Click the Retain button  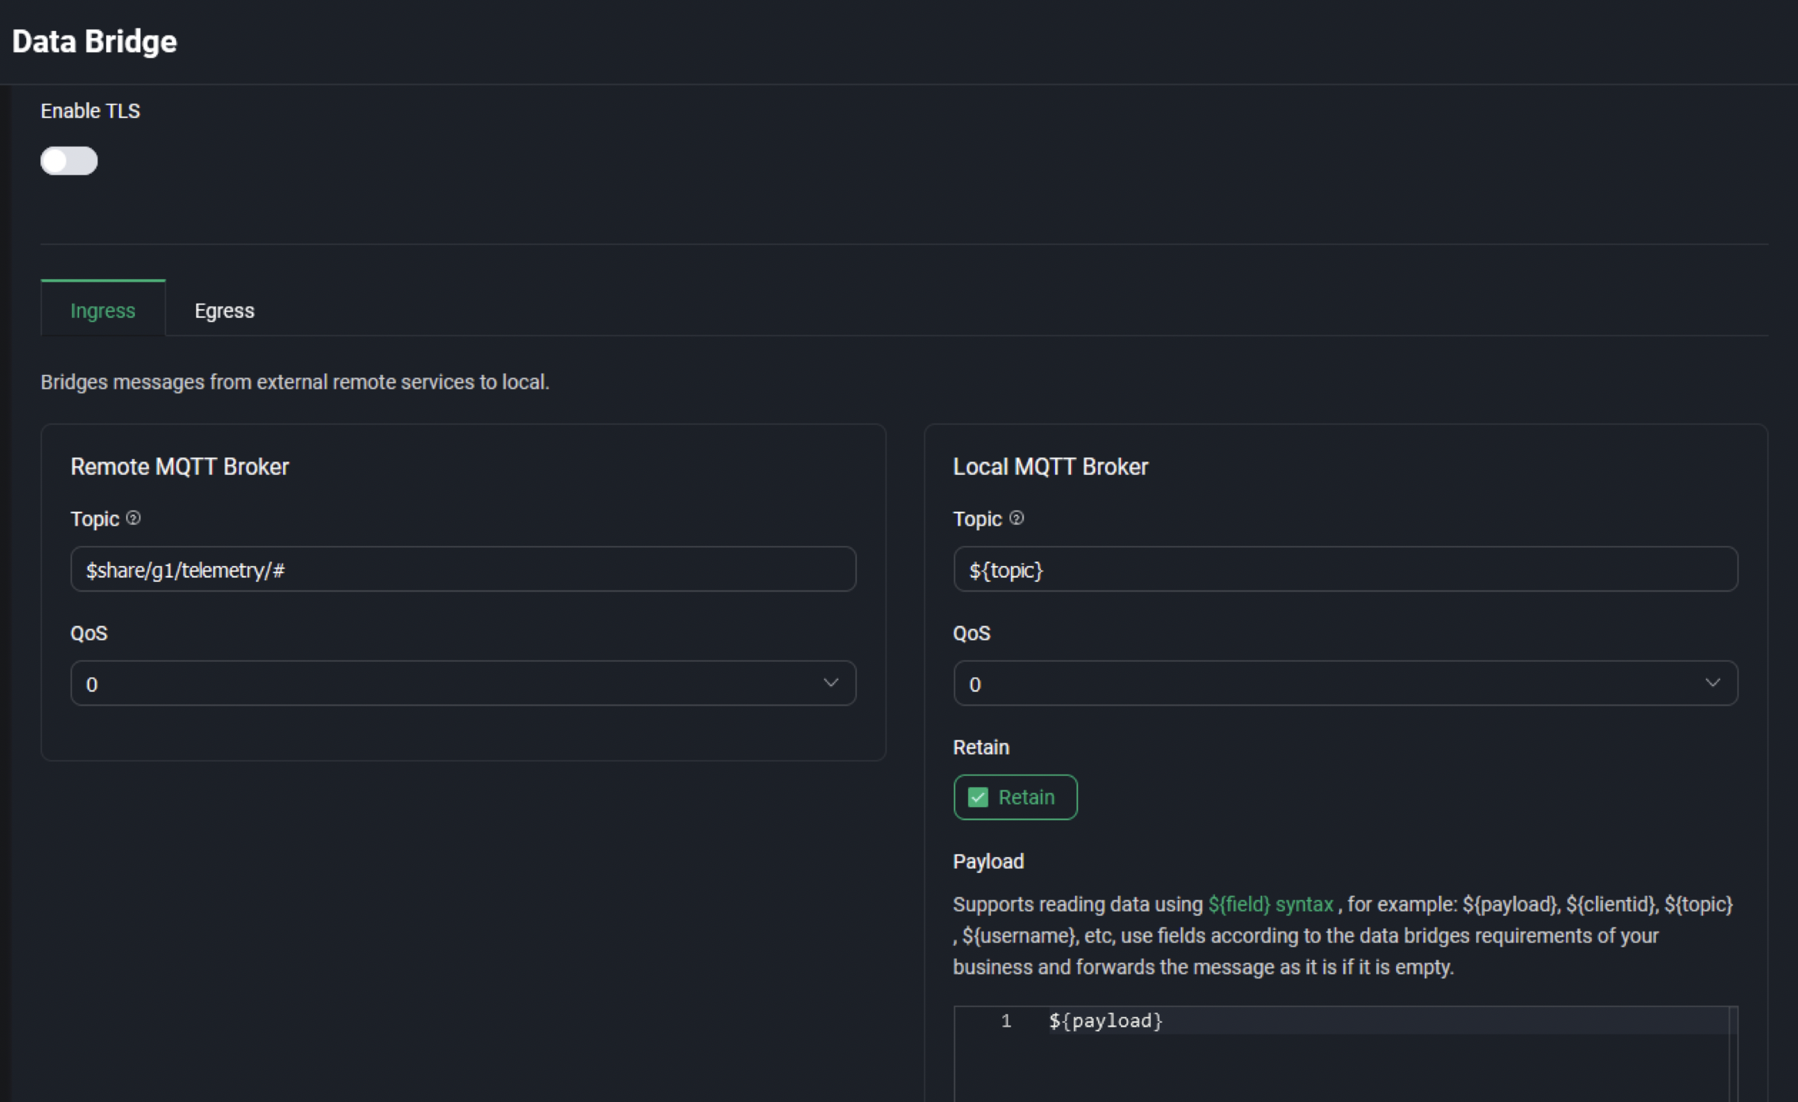click(1015, 797)
